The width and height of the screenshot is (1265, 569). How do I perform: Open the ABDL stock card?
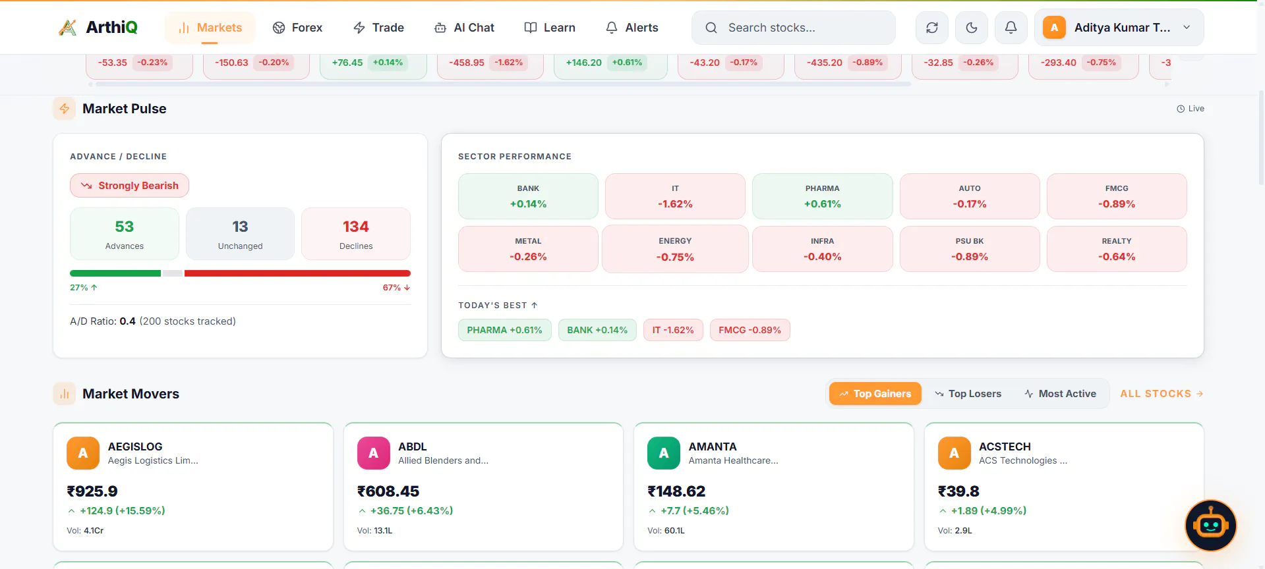coord(483,487)
